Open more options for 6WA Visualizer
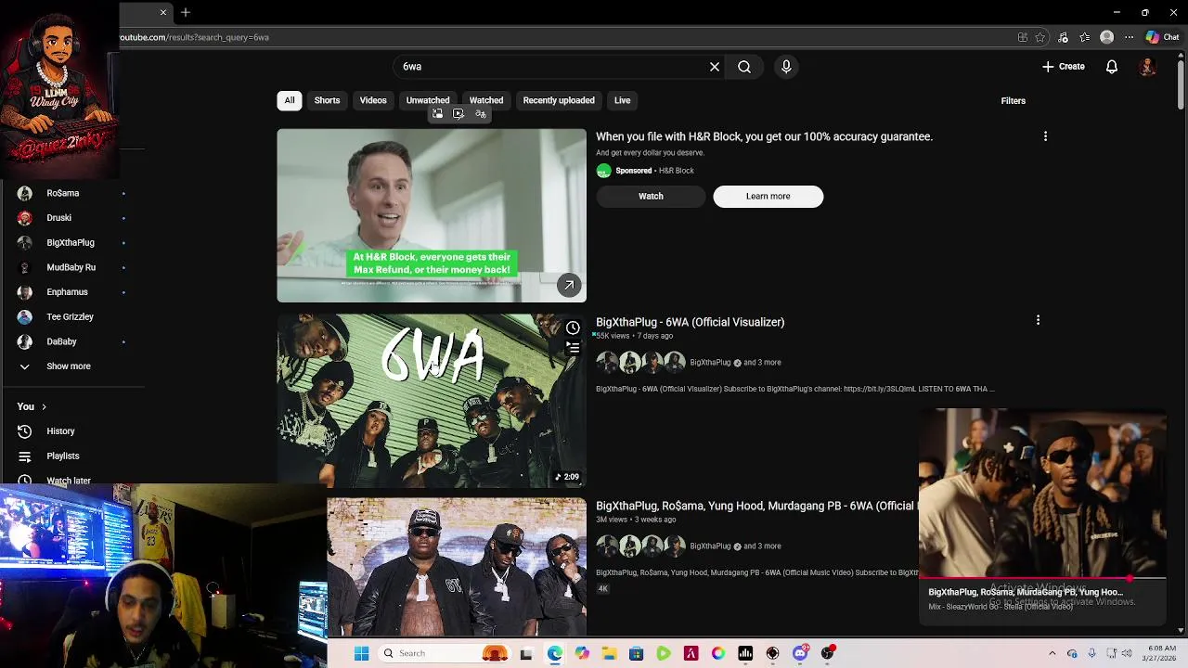1188x668 pixels. [x=1038, y=320]
